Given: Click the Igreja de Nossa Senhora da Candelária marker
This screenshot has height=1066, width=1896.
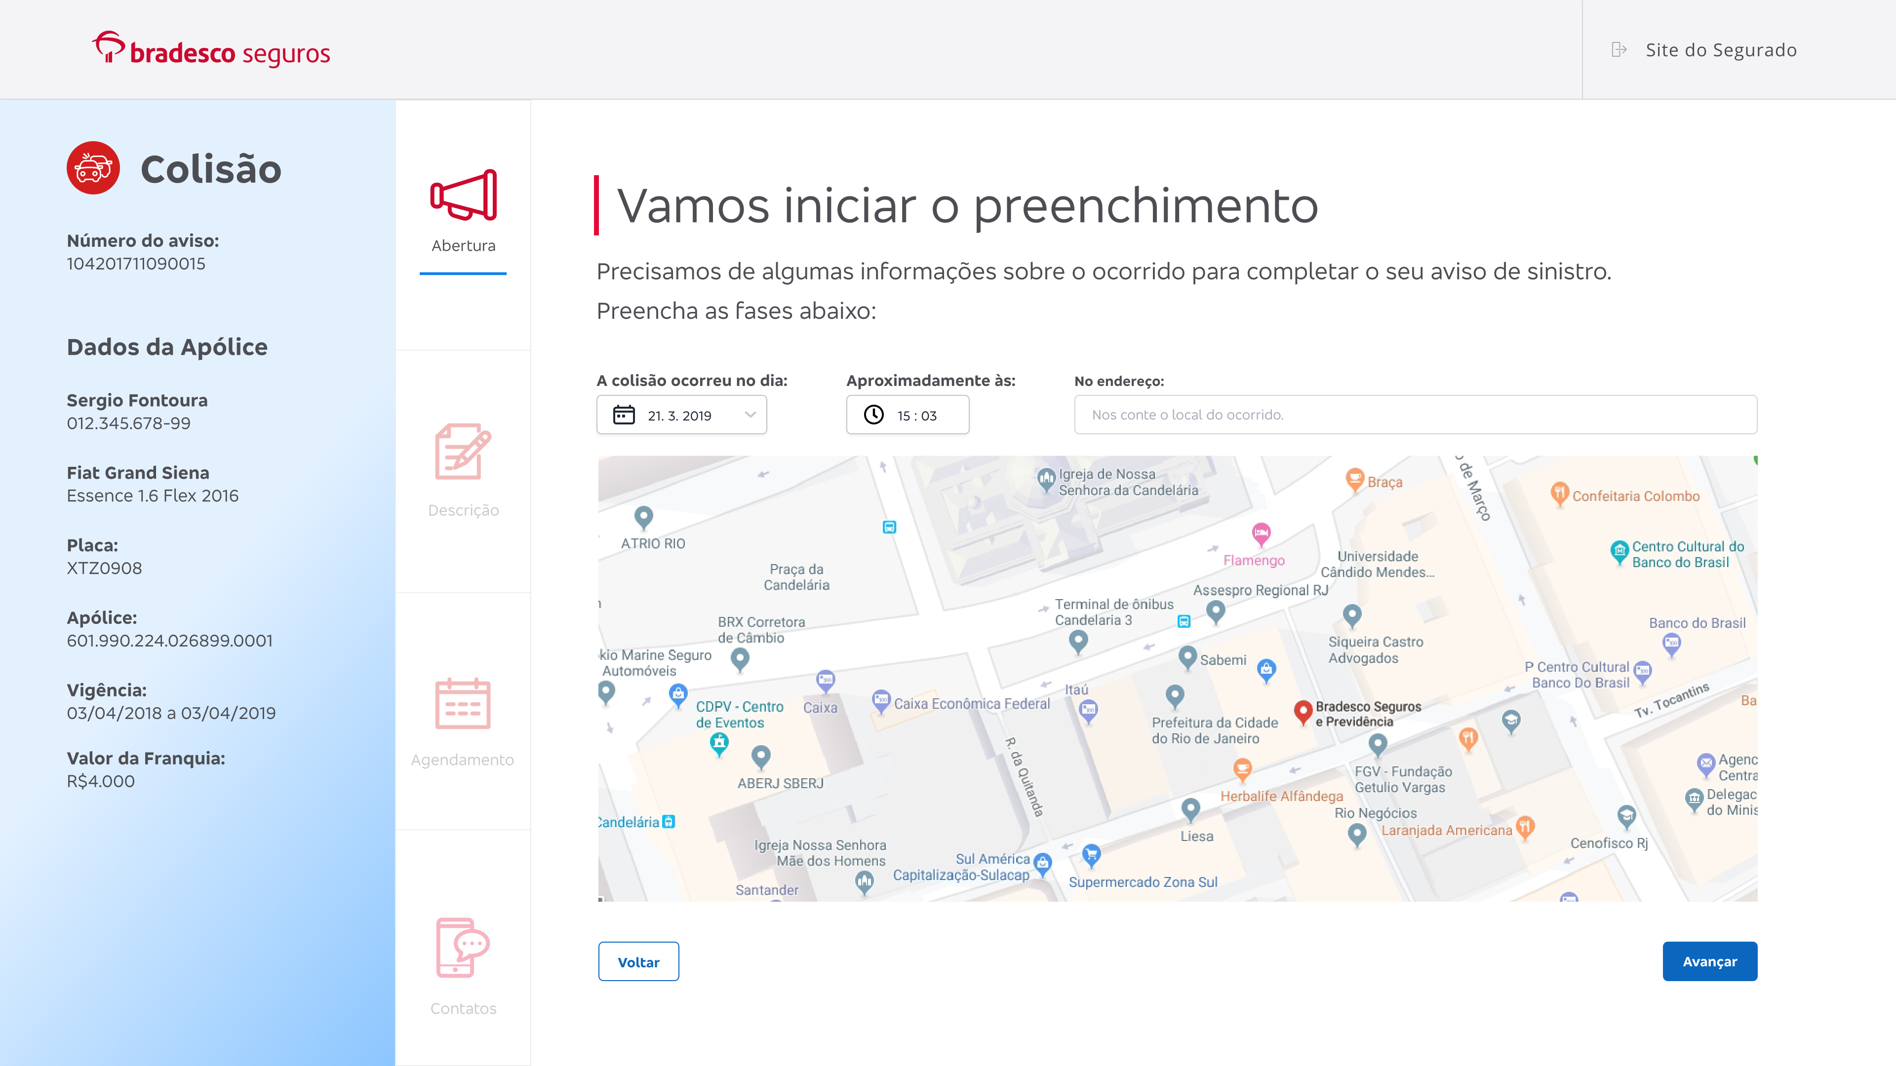Looking at the screenshot, I should pos(1046,480).
